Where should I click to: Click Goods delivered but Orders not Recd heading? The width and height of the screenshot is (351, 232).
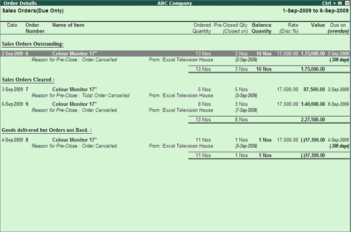click(47, 130)
